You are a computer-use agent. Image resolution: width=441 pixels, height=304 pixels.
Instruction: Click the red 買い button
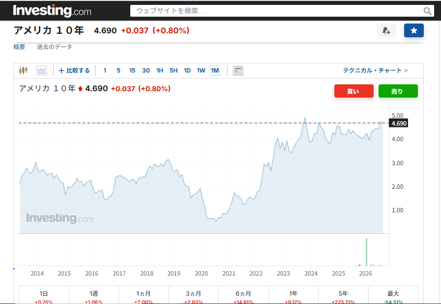pos(354,91)
